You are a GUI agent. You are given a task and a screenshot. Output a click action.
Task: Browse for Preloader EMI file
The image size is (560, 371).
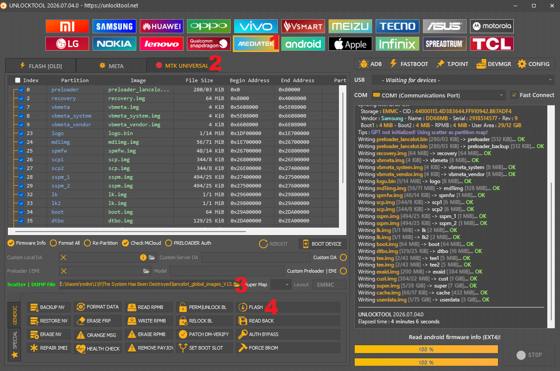pyautogui.click(x=146, y=271)
